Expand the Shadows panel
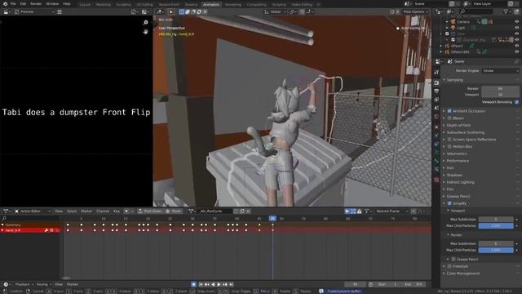This screenshot has width=522, height=294. coord(454,175)
